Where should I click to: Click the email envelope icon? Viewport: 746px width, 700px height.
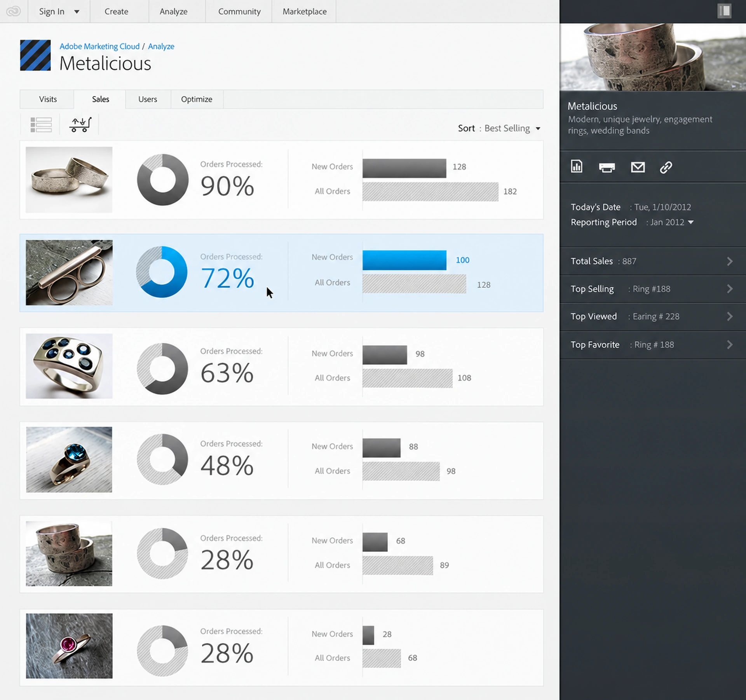638,167
